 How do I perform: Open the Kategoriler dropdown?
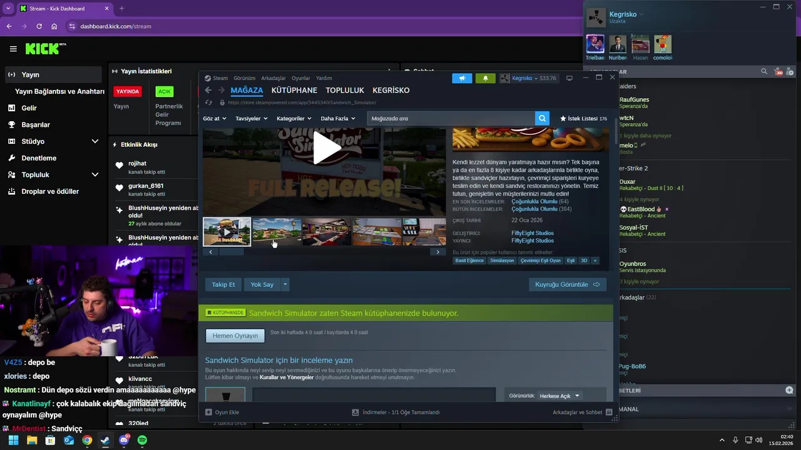[x=293, y=118]
